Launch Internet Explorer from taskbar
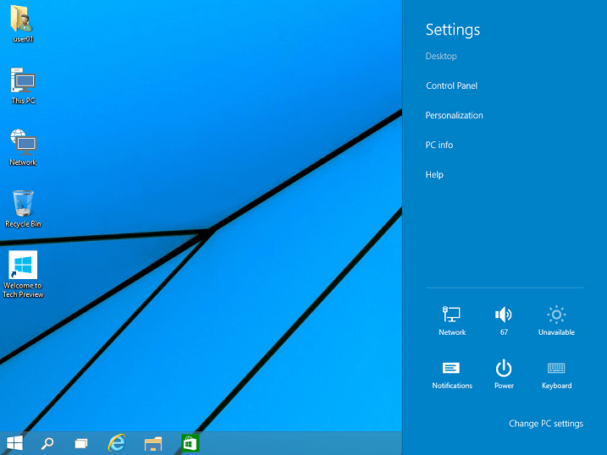The image size is (607, 455). click(117, 442)
